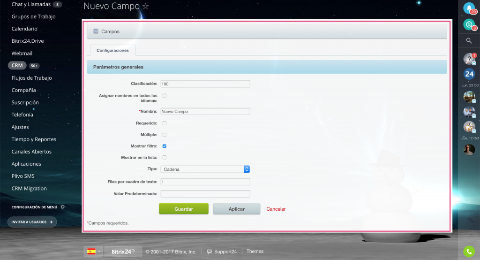The width and height of the screenshot is (480, 260).
Task: Click the Cancelar link
Action: (x=276, y=209)
